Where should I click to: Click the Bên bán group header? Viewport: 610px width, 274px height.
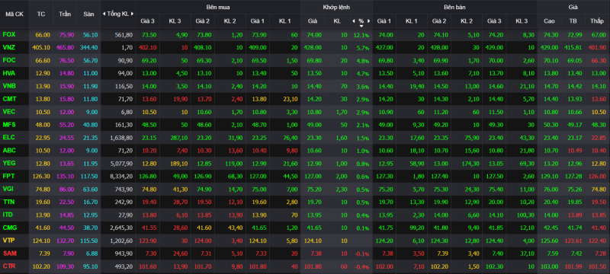pyautogui.click(x=454, y=7)
